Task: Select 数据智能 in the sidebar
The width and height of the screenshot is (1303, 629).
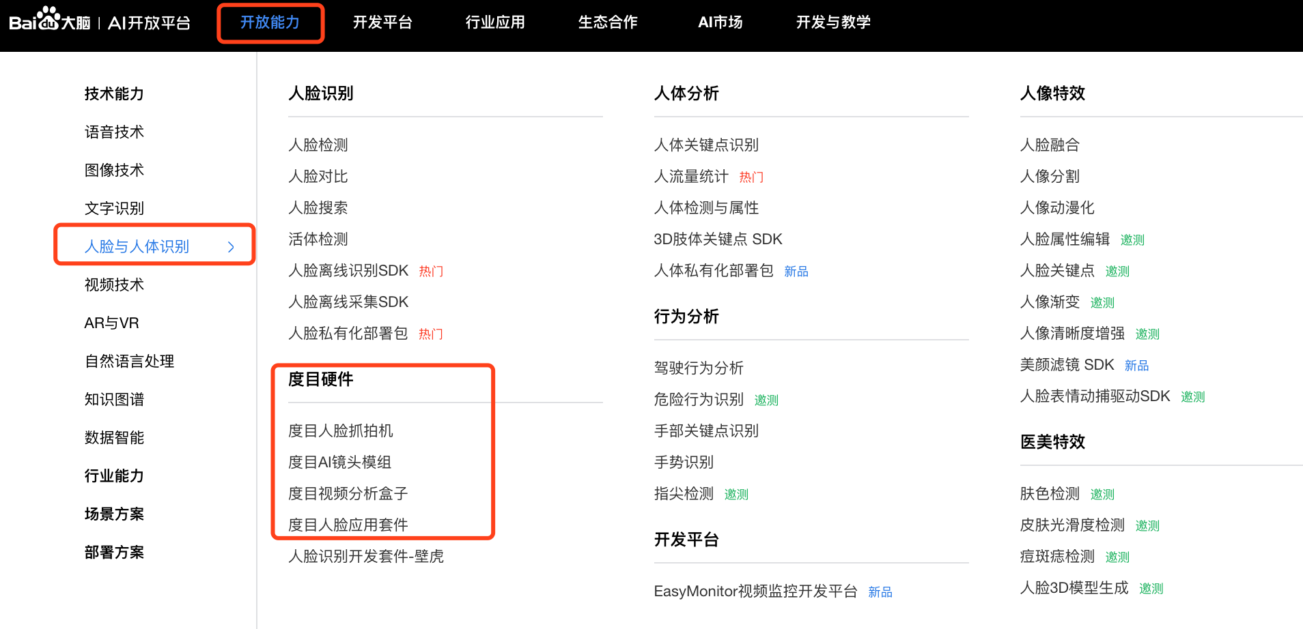Action: 114,437
